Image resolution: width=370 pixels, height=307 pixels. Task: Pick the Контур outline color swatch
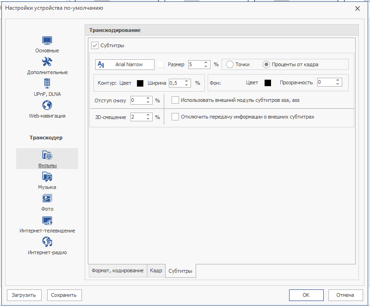click(140, 83)
